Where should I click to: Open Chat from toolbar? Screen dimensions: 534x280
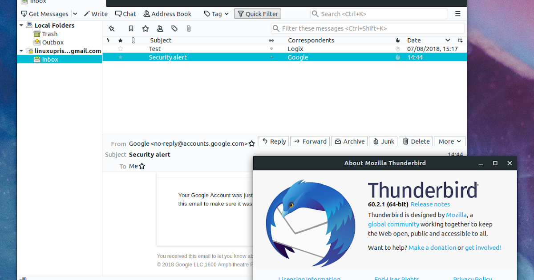(x=125, y=14)
